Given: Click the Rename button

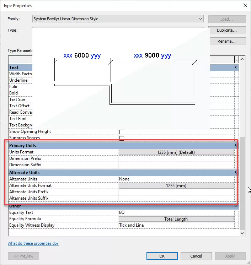Looking at the screenshot, I should (227, 41).
